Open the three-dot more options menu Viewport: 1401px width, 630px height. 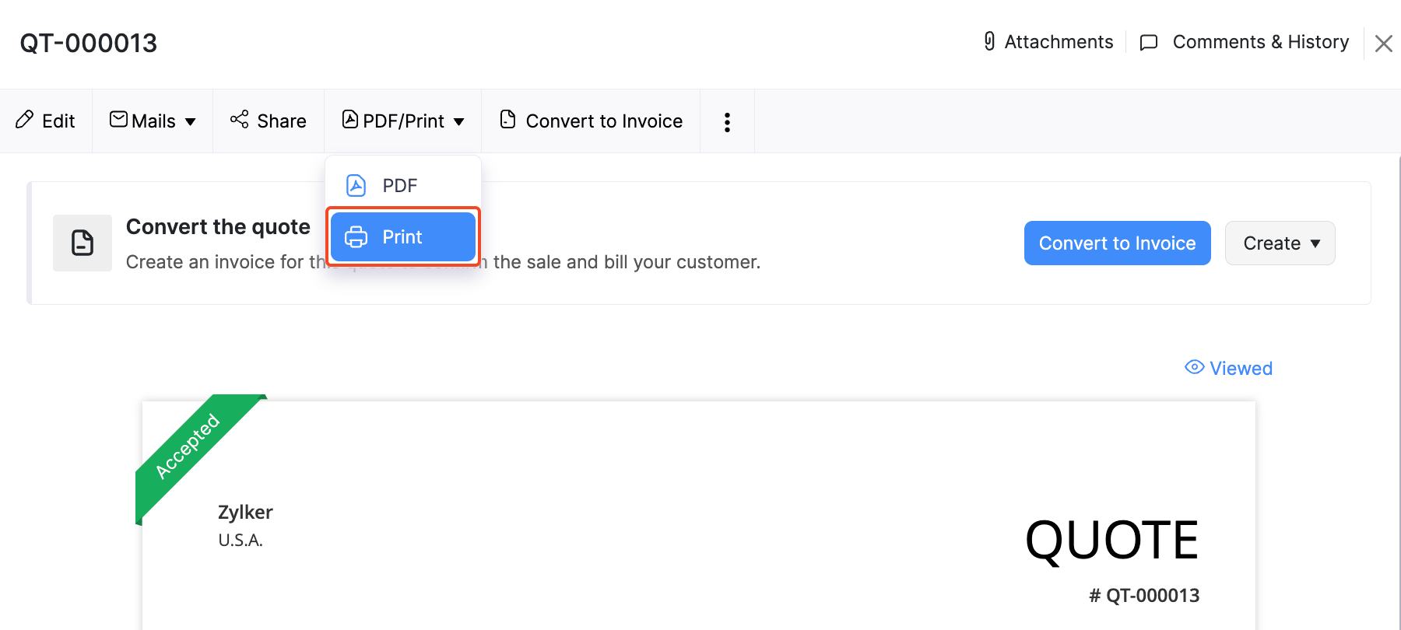(727, 122)
